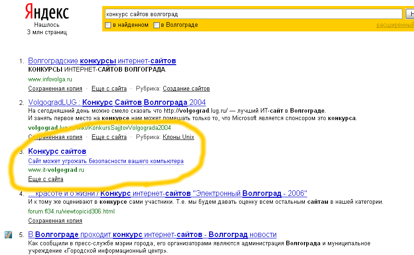Viewport: 414px width, 255px height.
Task: Click 'Еще с сайта' under it-volgograd result
Action: tap(46, 179)
